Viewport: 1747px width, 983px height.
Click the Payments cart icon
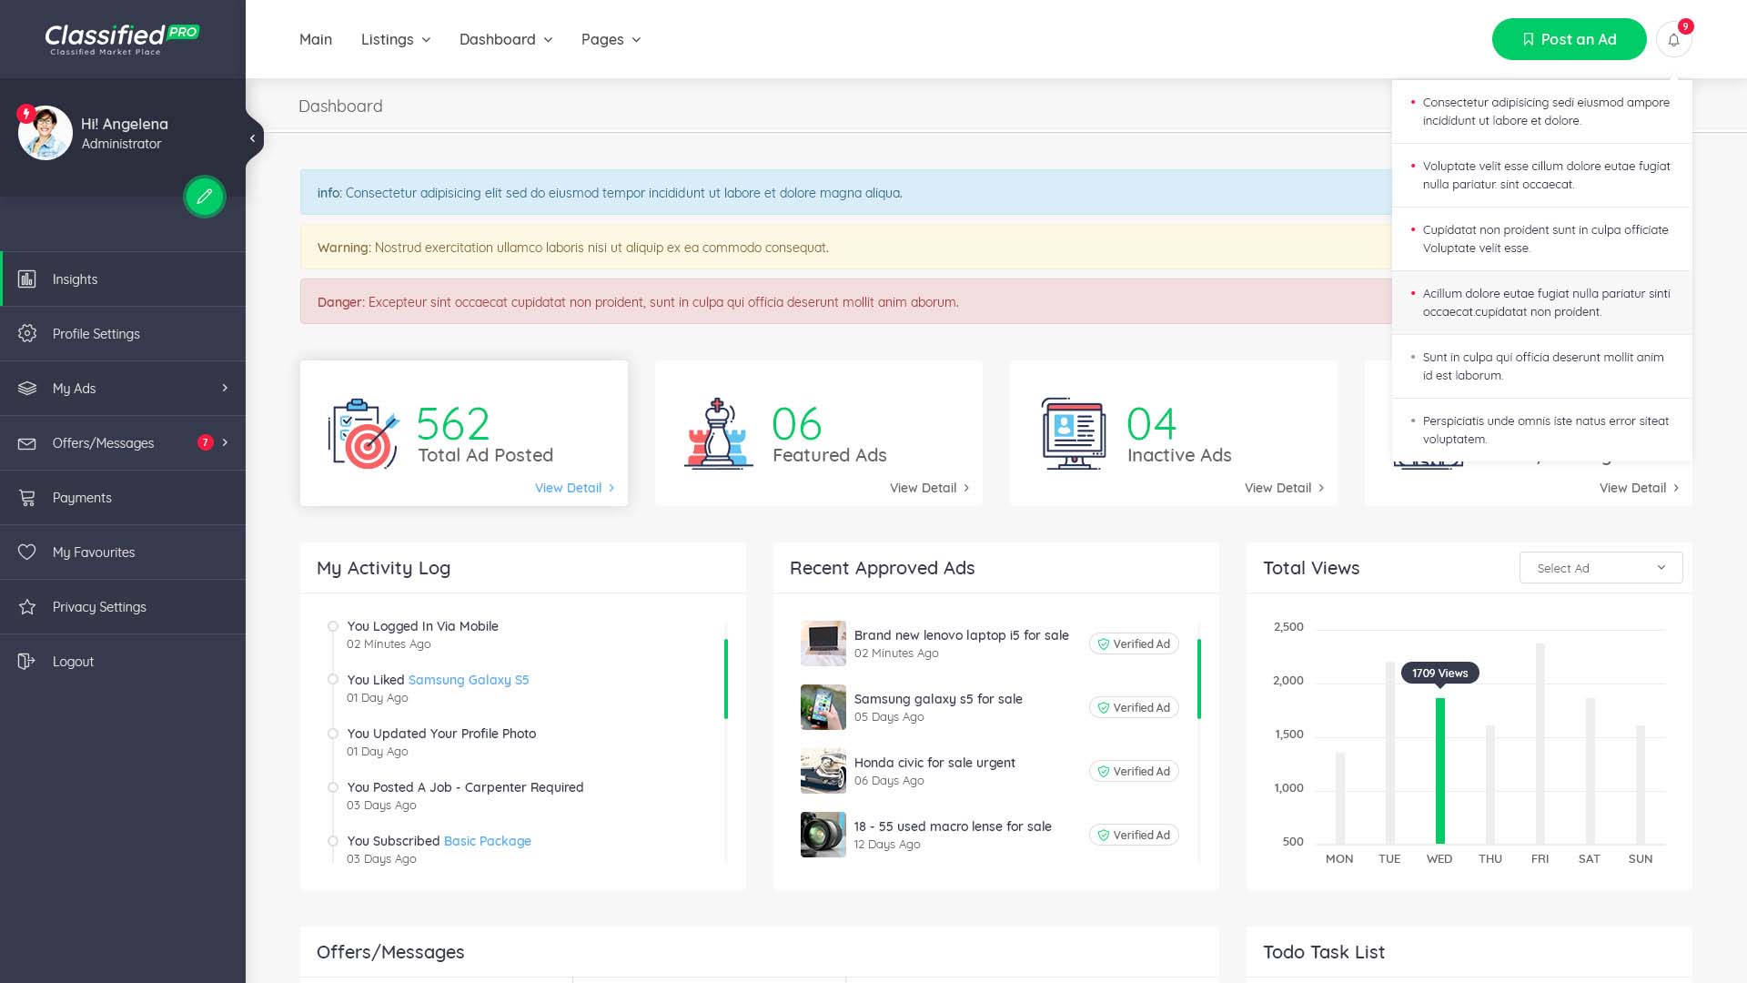pyautogui.click(x=27, y=498)
